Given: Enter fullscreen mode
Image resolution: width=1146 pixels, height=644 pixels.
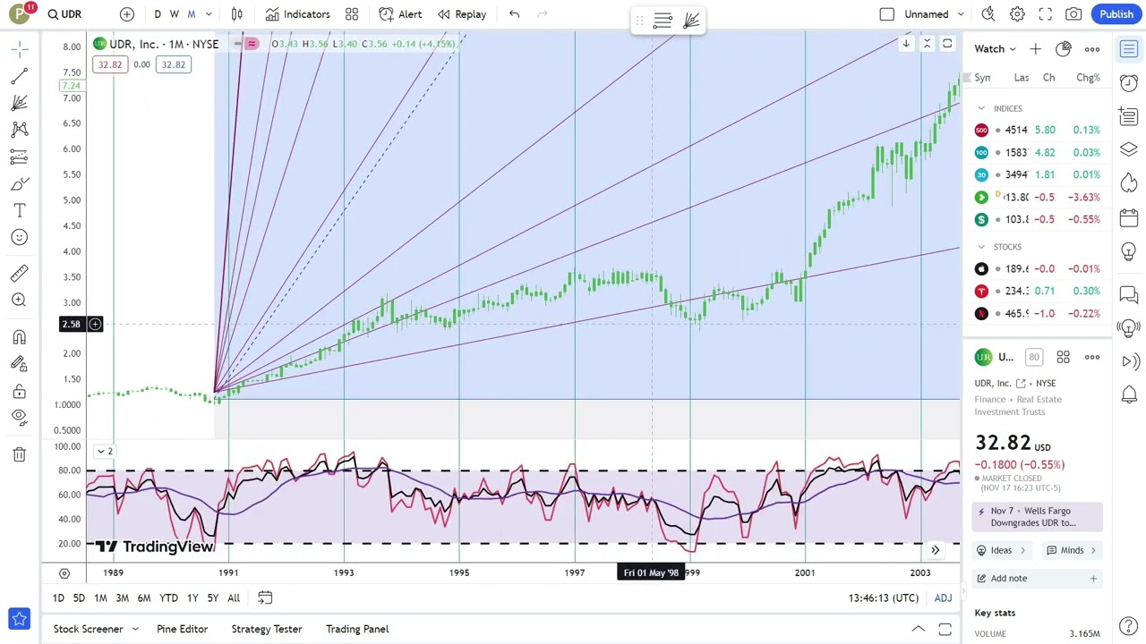Looking at the screenshot, I should [x=1046, y=14].
